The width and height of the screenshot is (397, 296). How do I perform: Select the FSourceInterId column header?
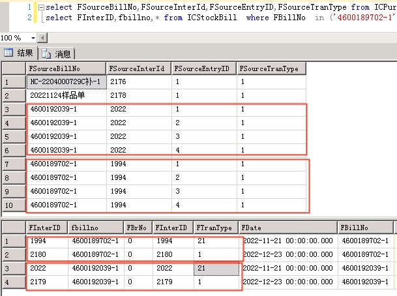(x=138, y=68)
